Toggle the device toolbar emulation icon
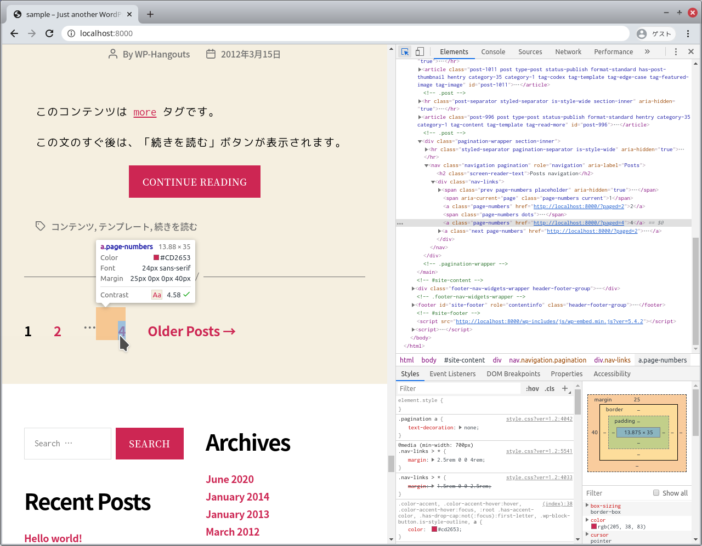The height and width of the screenshot is (546, 702). 420,51
